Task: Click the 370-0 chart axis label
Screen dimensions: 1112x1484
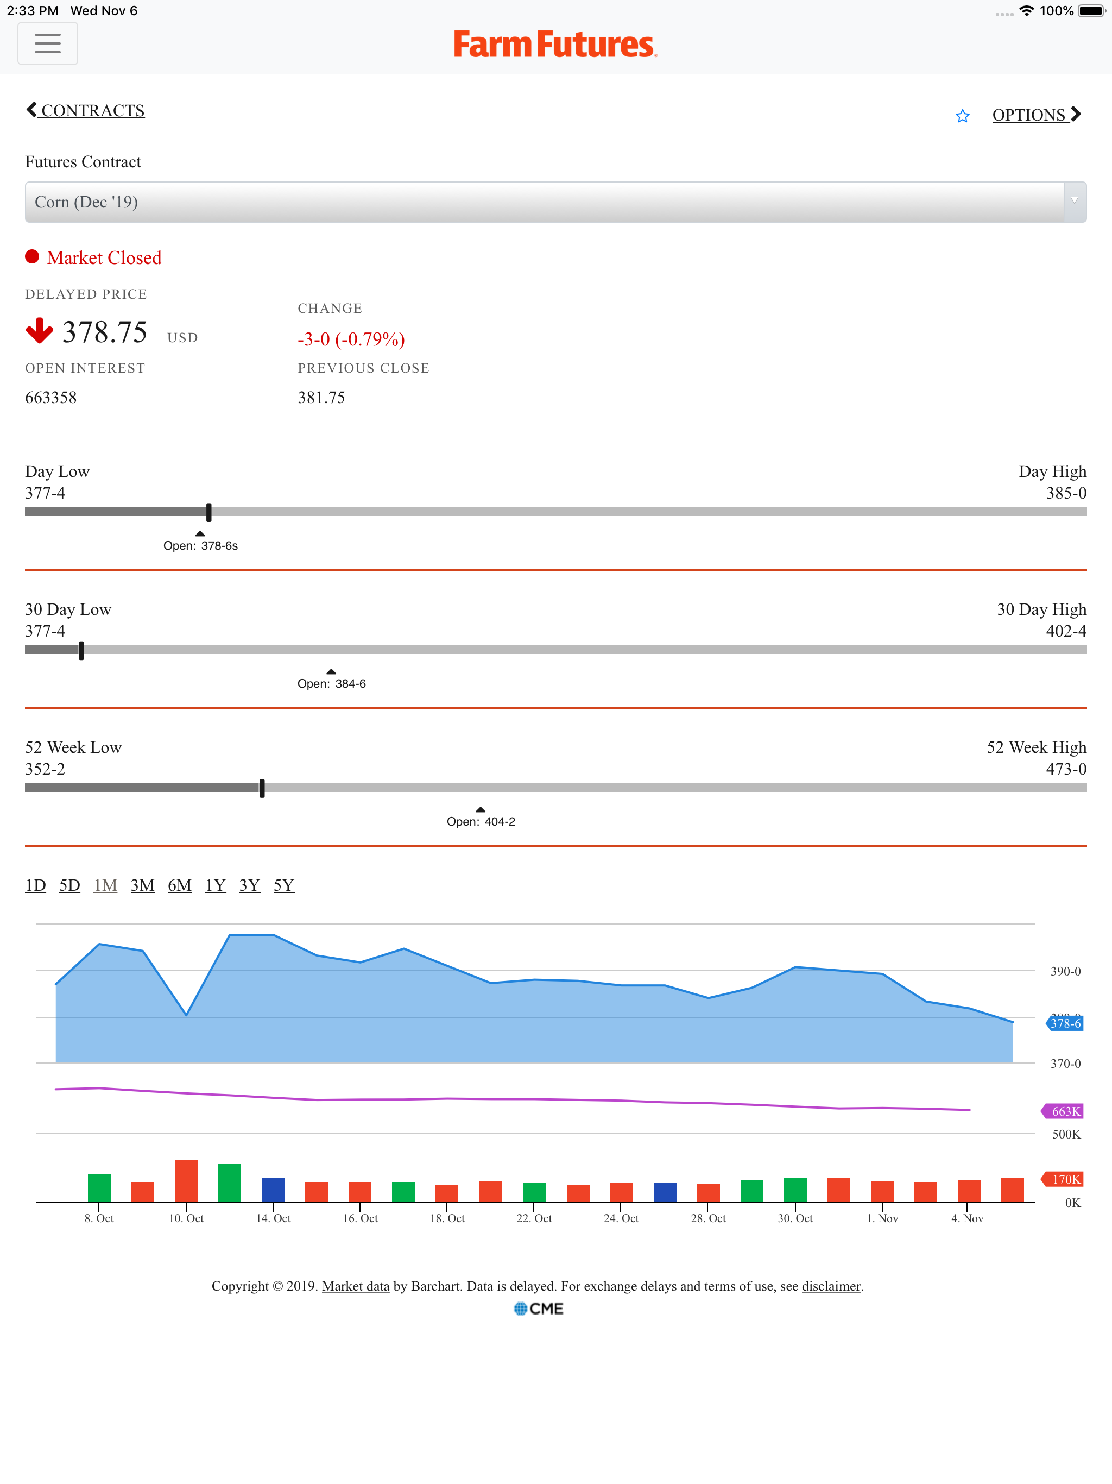Action: coord(1065,1064)
